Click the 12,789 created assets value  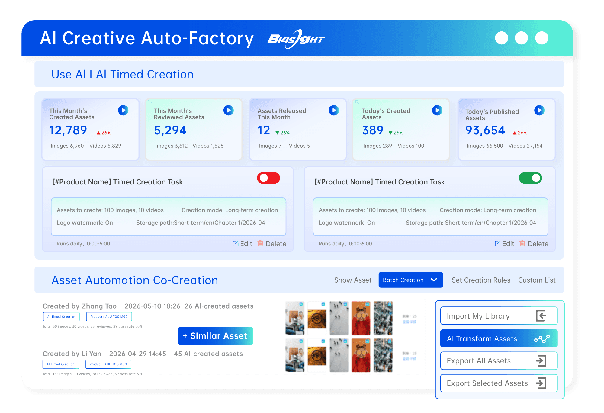click(x=68, y=130)
